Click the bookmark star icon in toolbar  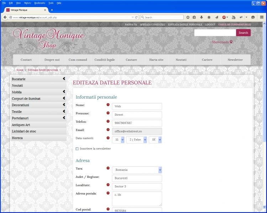[188, 17]
